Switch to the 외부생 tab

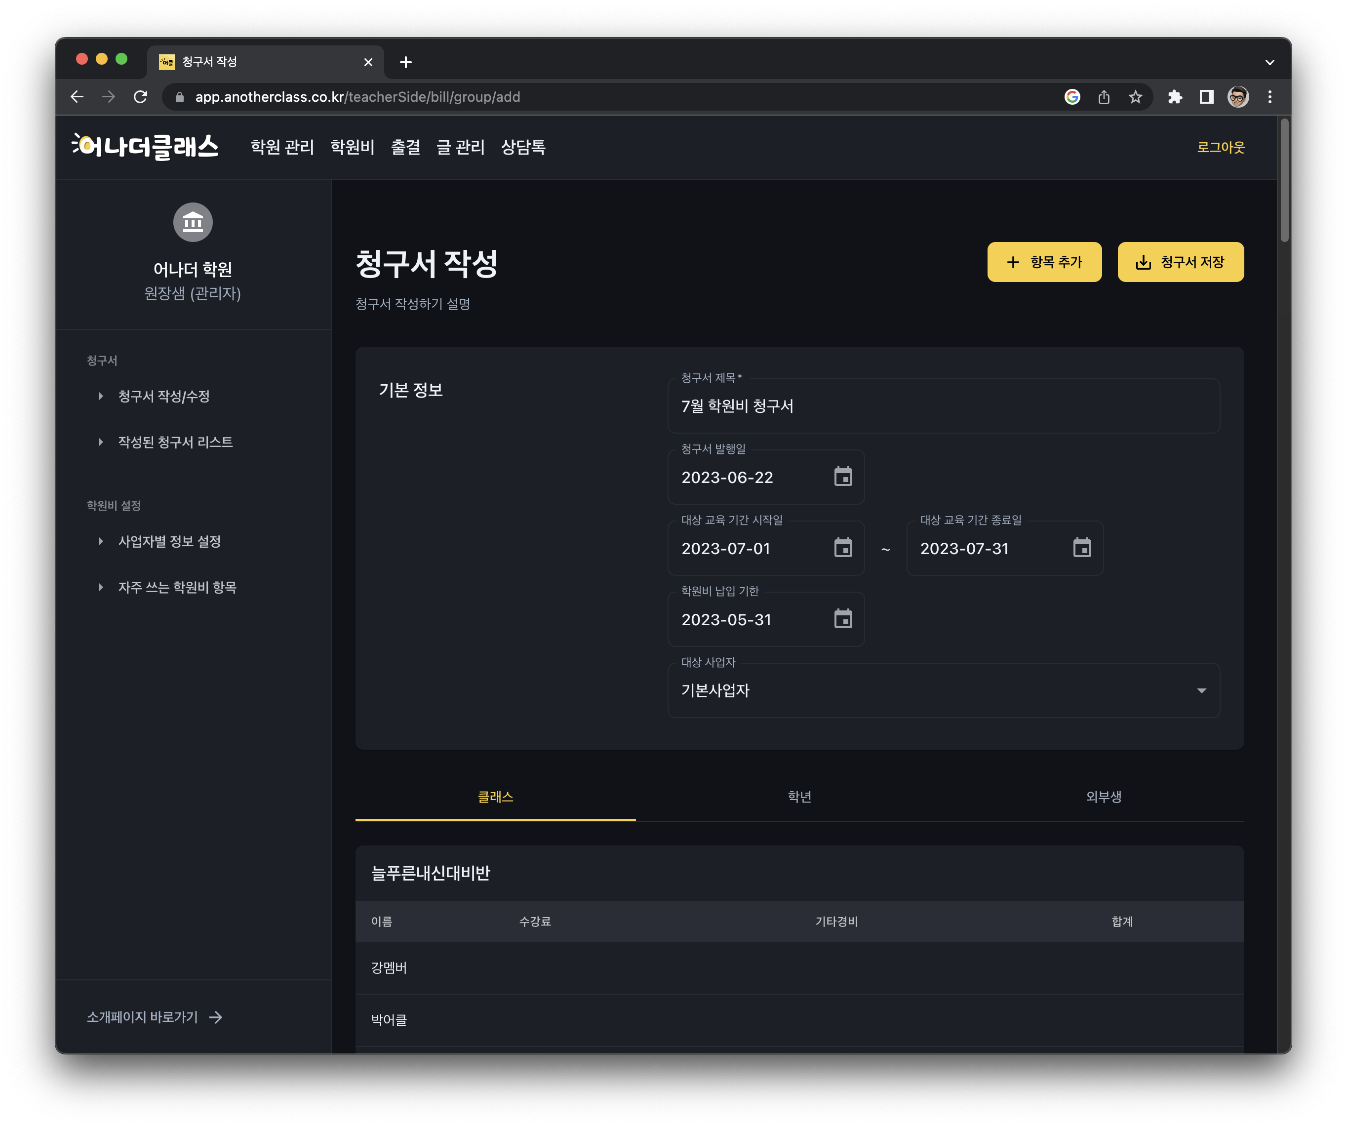(x=1103, y=797)
